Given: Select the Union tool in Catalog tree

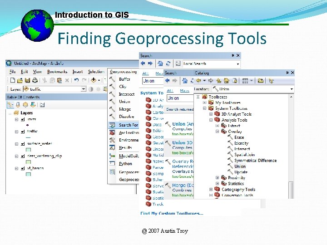Looking at the screenshot, I should click(x=240, y=166).
